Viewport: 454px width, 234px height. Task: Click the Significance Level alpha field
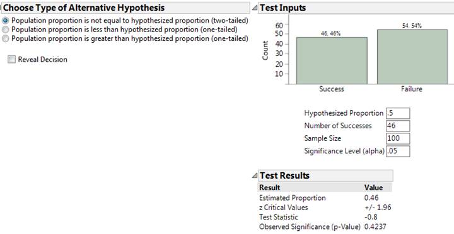pyautogui.click(x=398, y=151)
